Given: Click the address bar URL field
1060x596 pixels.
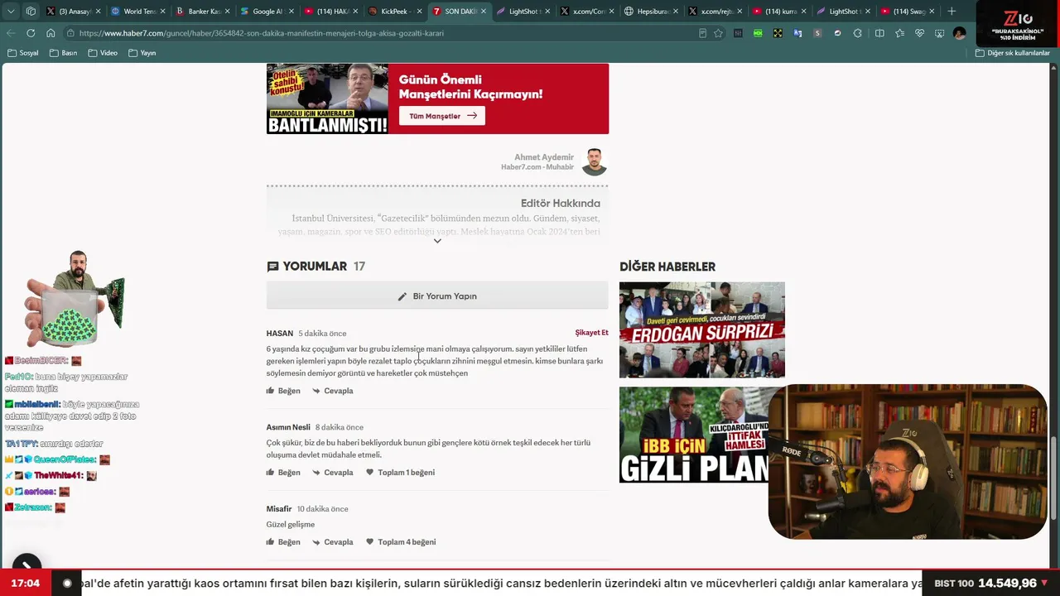Looking at the screenshot, I should point(381,33).
